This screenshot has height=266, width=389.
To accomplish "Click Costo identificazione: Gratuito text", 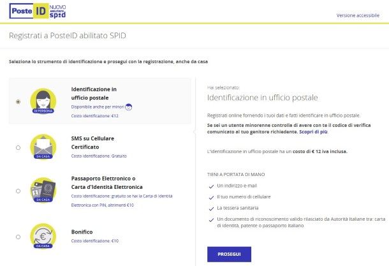I will point(99,156).
